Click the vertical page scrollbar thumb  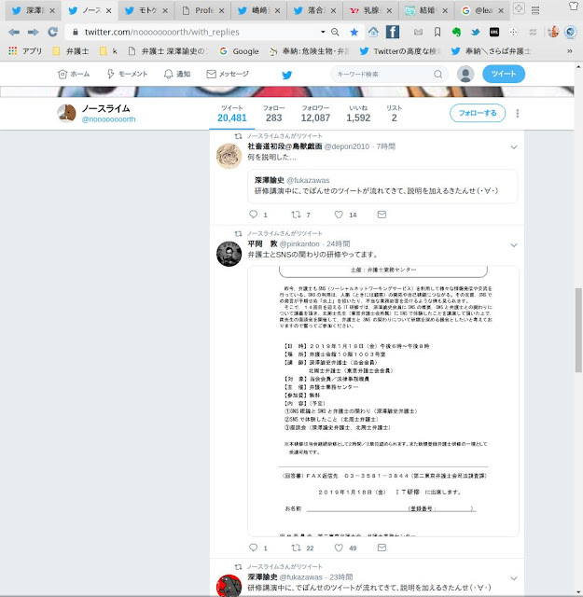[578, 330]
